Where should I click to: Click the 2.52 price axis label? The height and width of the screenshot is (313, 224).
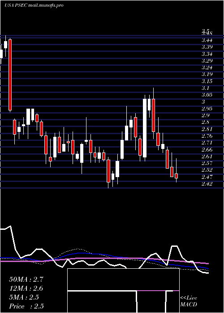tap(207, 170)
